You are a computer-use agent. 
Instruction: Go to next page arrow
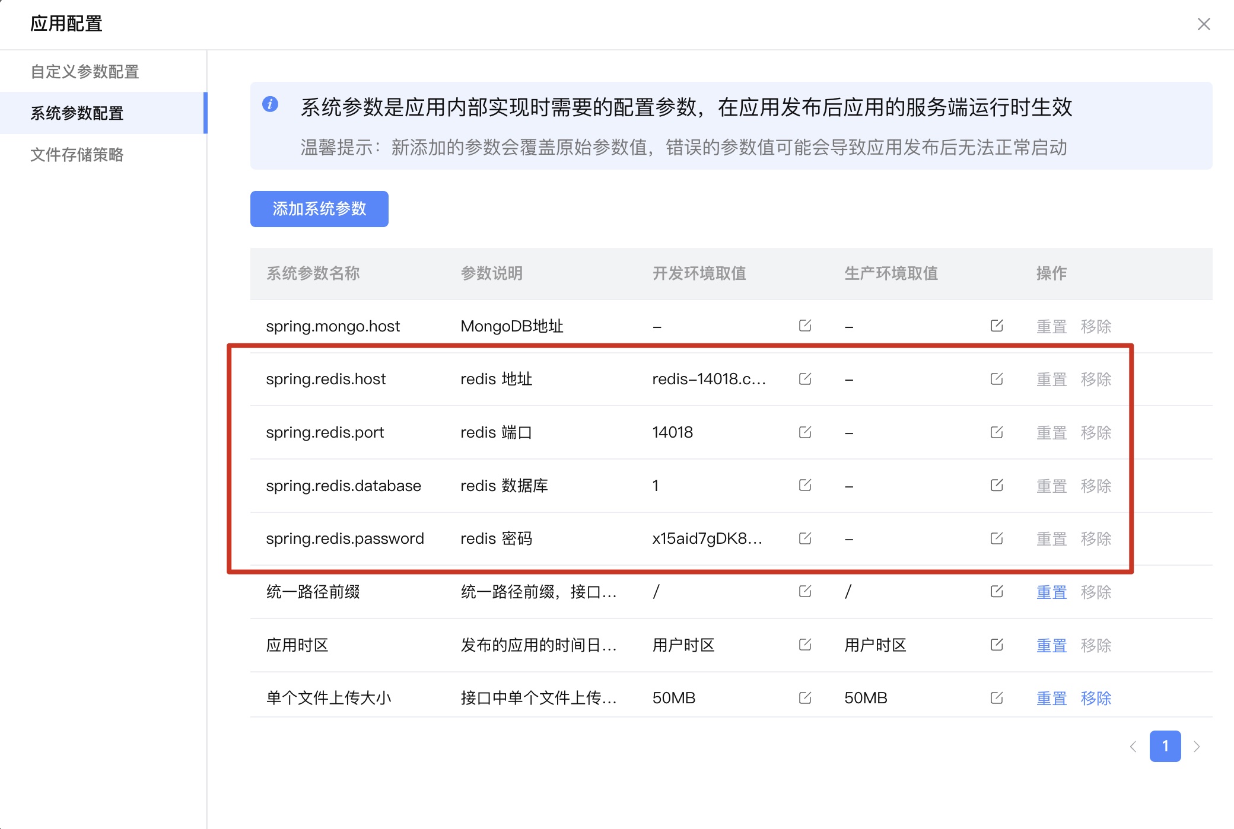click(x=1197, y=747)
